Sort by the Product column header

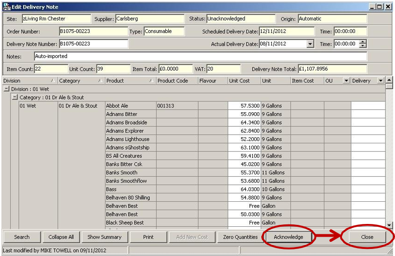(129, 81)
